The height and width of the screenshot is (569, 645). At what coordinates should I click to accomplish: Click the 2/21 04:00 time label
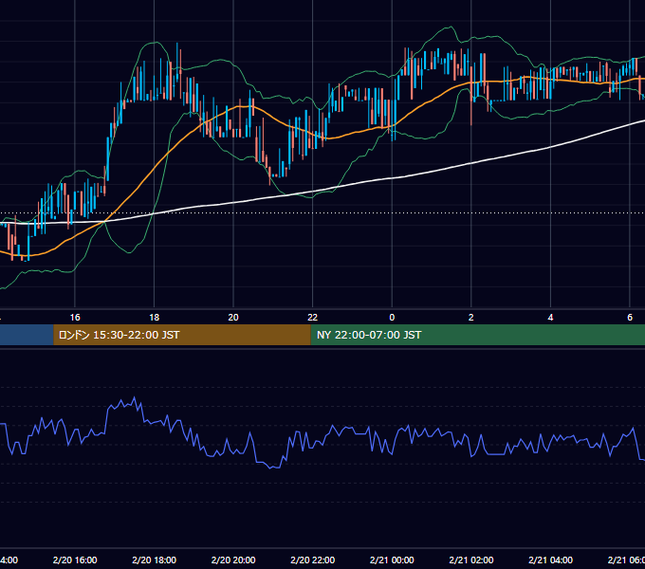(550, 560)
